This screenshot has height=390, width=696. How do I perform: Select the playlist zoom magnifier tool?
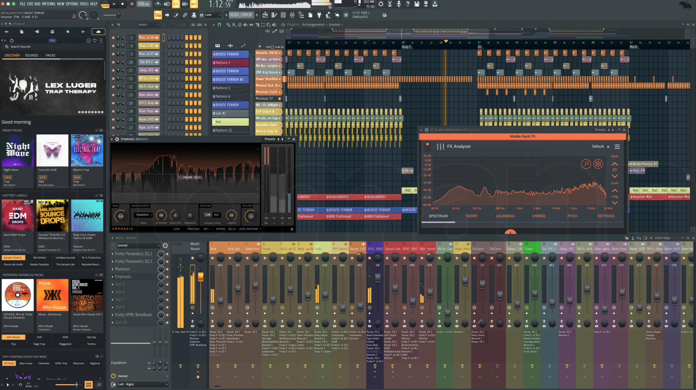pyautogui.click(x=268, y=24)
